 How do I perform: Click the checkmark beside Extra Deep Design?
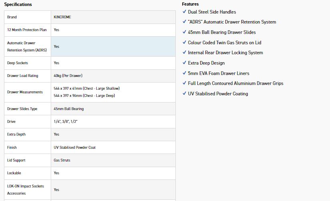[x=184, y=63]
